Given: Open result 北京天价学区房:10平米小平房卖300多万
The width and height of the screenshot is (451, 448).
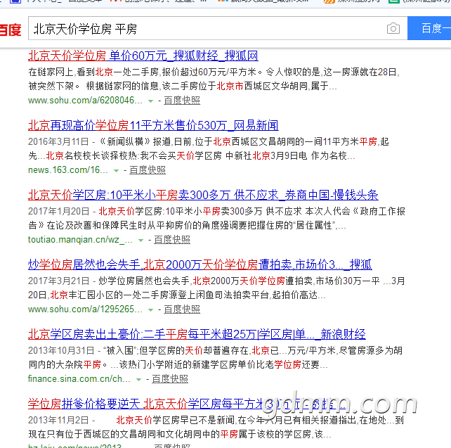Looking at the screenshot, I should click(203, 195).
